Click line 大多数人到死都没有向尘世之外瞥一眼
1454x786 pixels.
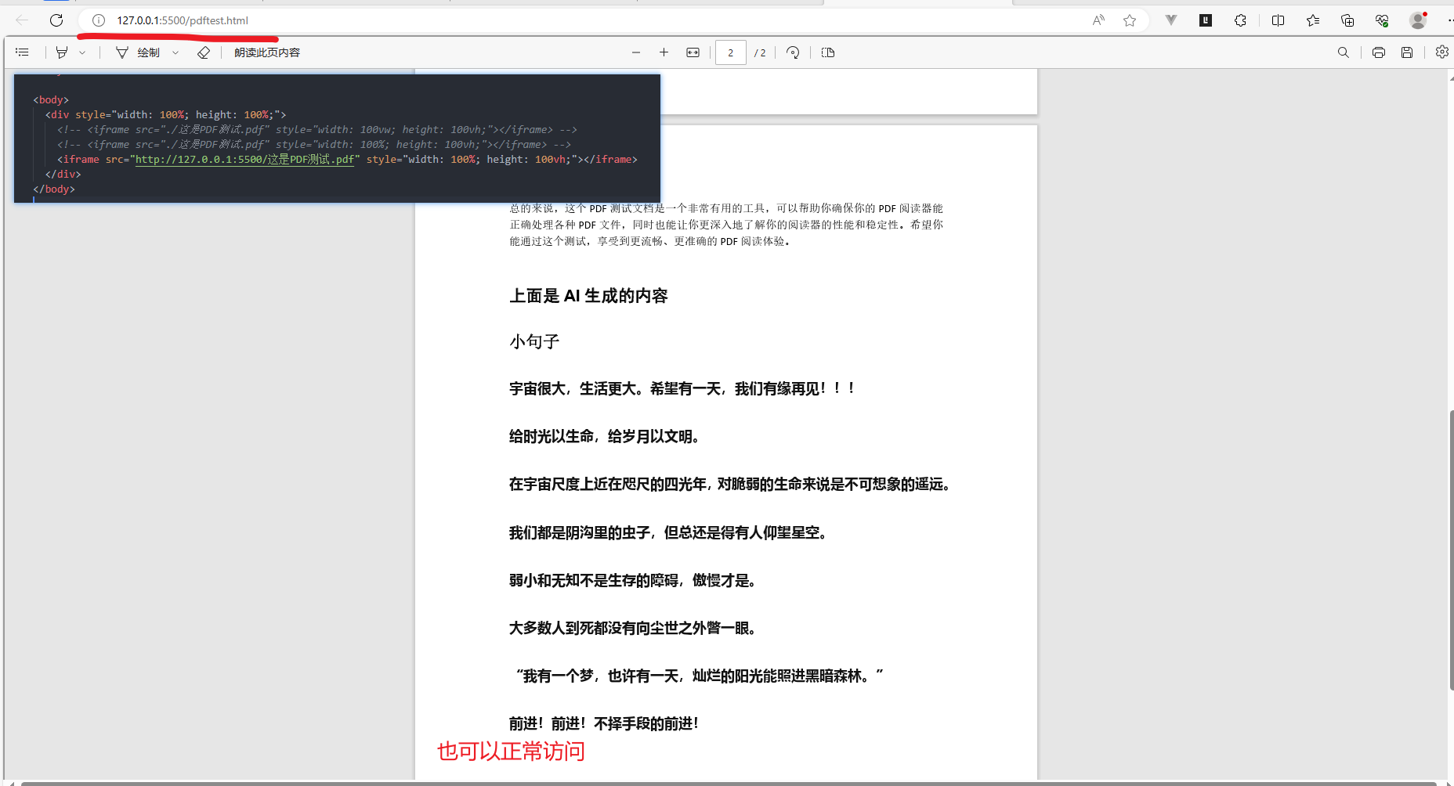632,628
